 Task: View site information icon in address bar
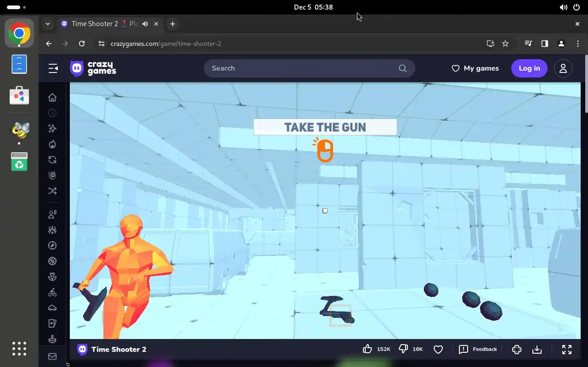pyautogui.click(x=102, y=44)
